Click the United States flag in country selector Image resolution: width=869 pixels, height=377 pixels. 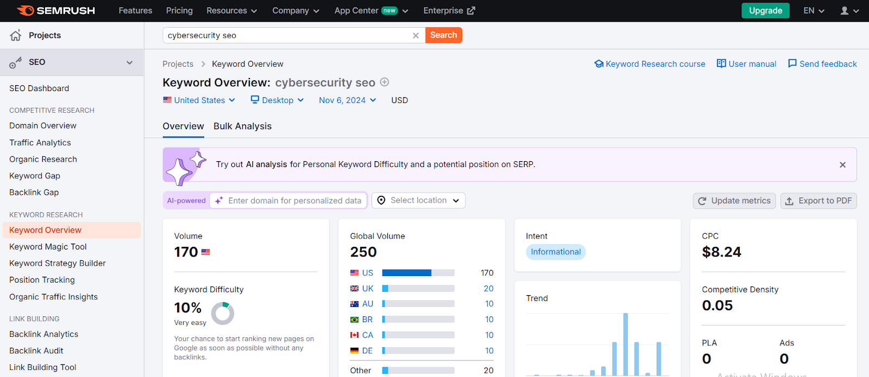point(167,100)
